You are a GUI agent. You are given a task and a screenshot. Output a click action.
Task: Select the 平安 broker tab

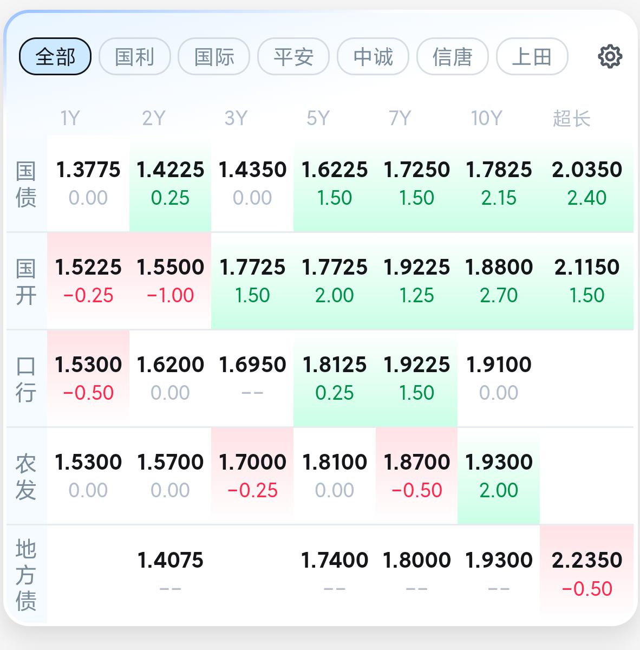pyautogui.click(x=293, y=56)
